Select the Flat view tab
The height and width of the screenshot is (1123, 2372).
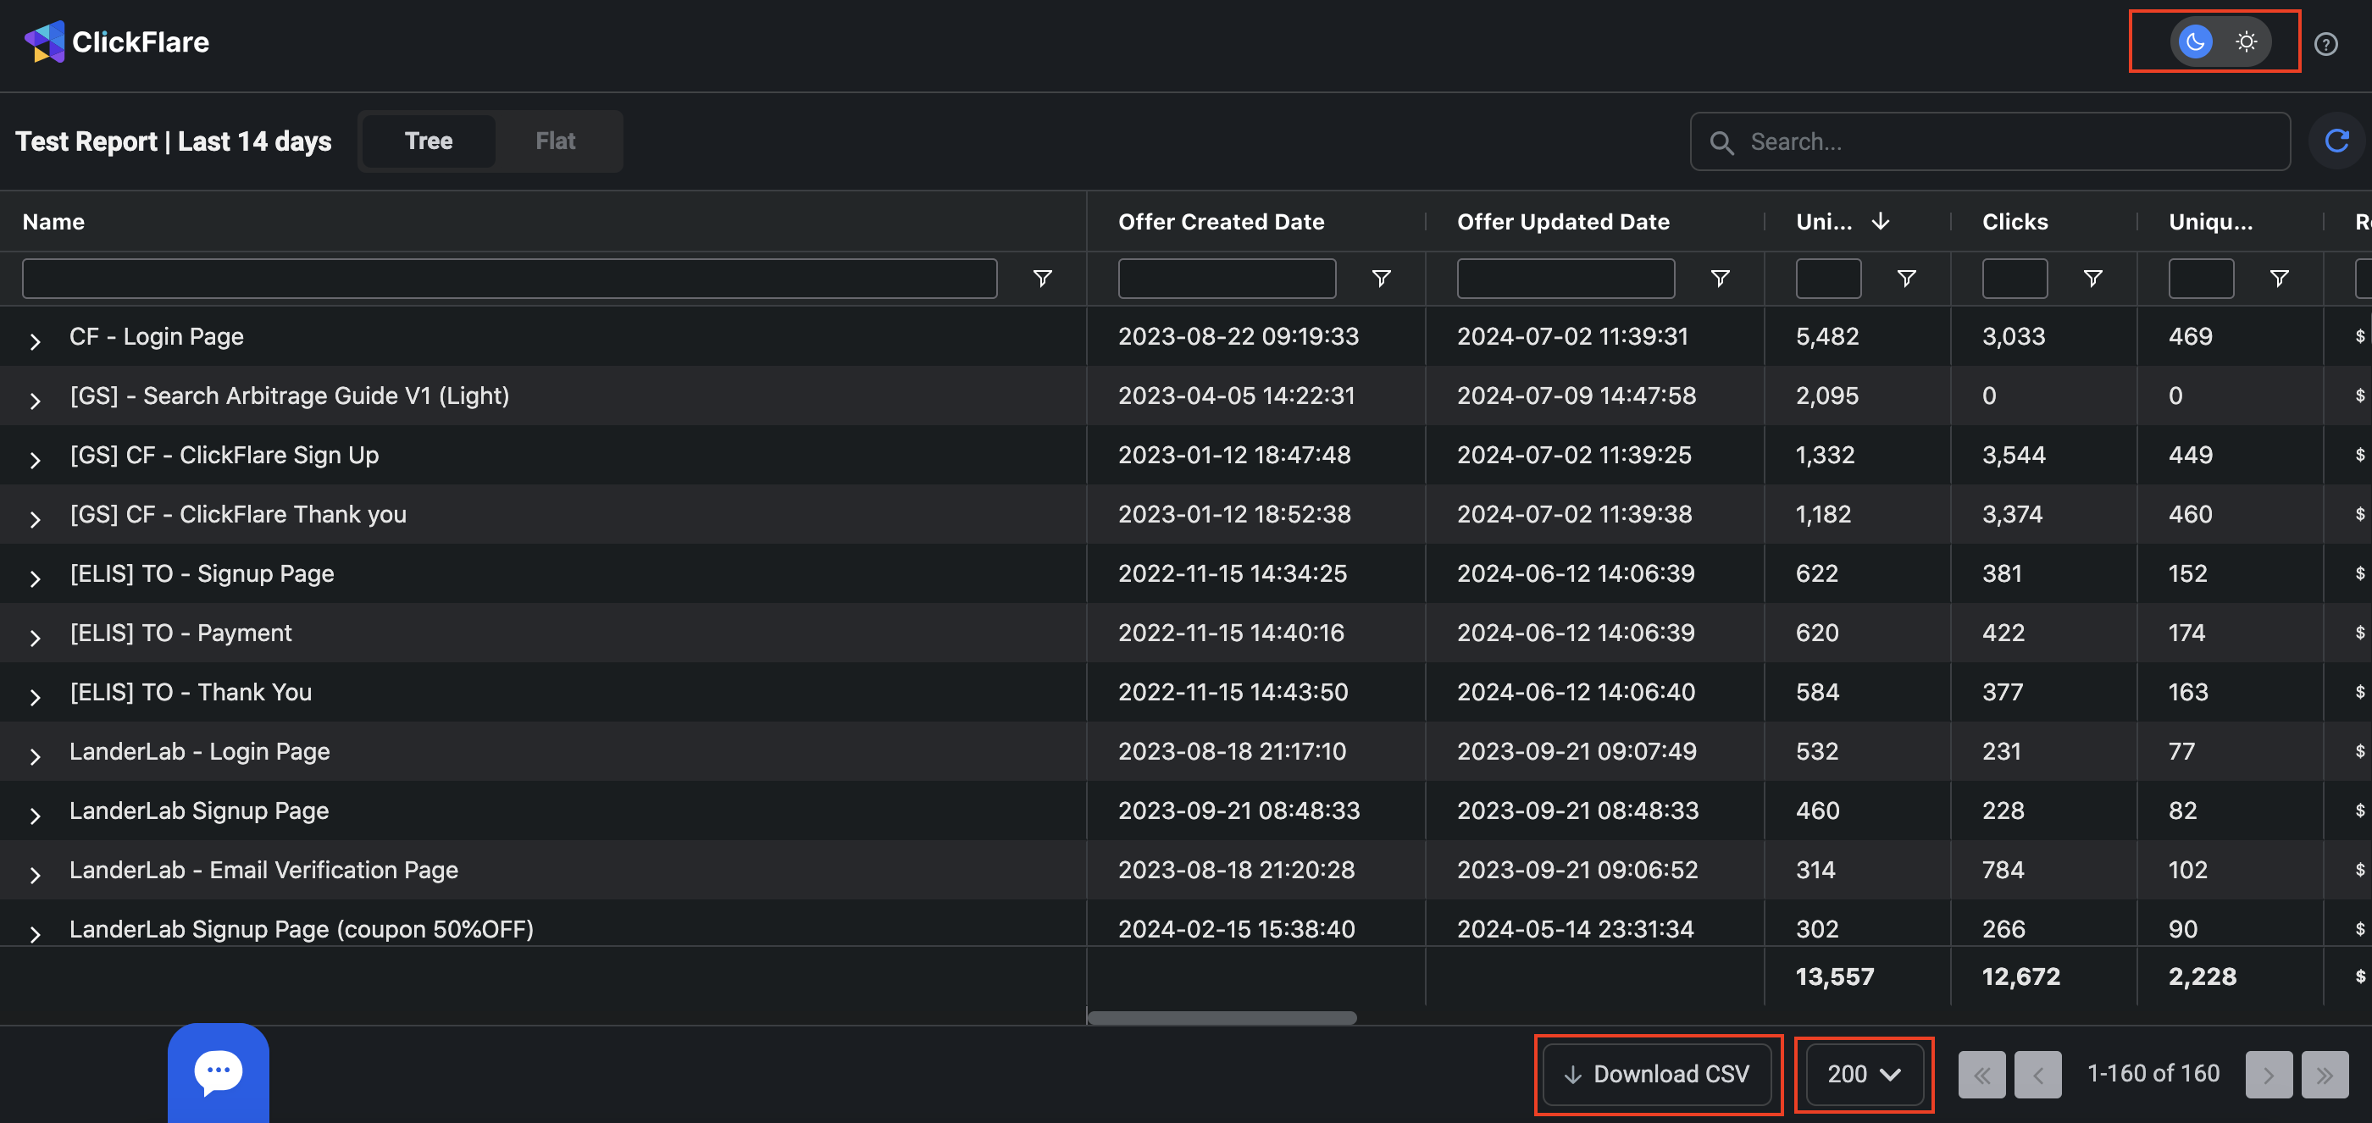click(x=555, y=141)
